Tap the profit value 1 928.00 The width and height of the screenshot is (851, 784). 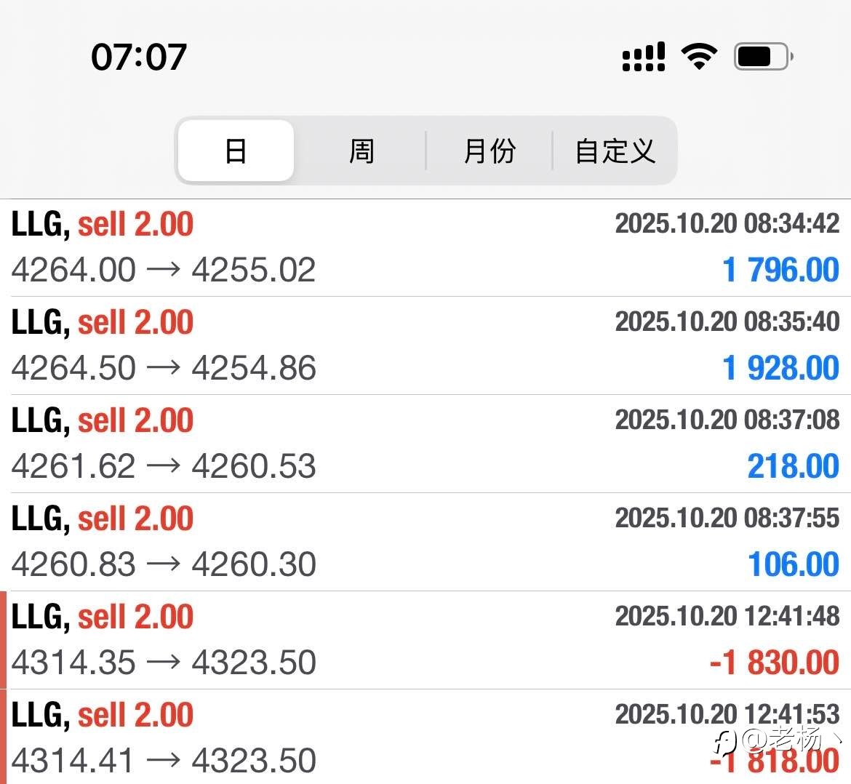[781, 368]
